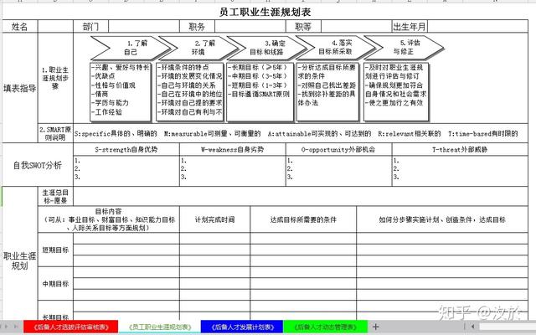Click the arrow shape 4.落实目标所采取
The image size is (536, 335).
[x=335, y=47]
